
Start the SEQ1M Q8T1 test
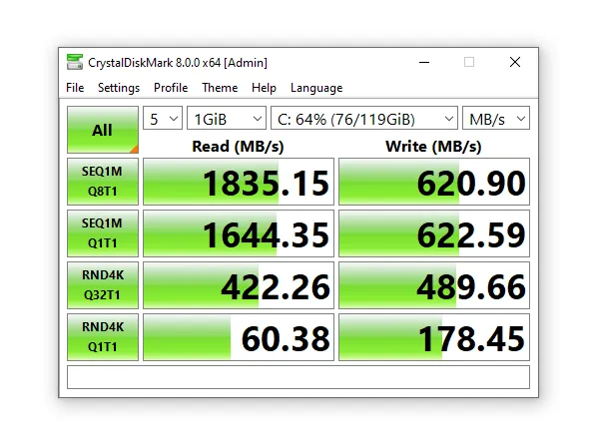tap(103, 182)
